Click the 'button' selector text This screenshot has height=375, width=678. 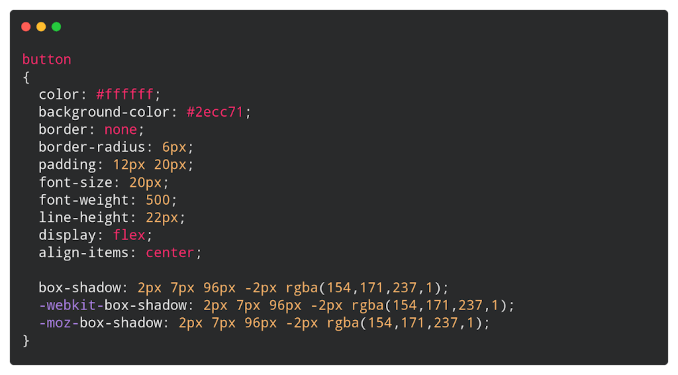click(x=47, y=60)
